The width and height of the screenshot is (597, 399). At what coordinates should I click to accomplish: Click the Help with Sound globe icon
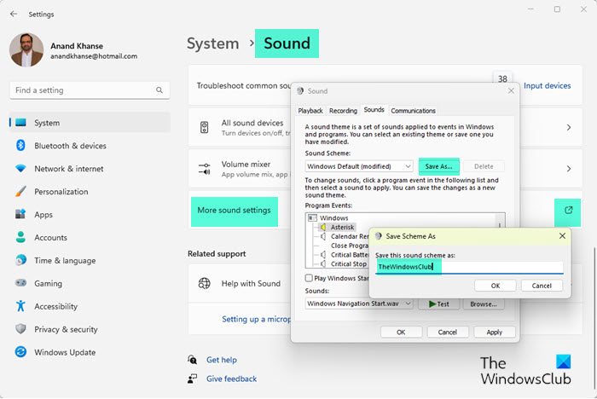pyautogui.click(x=205, y=283)
